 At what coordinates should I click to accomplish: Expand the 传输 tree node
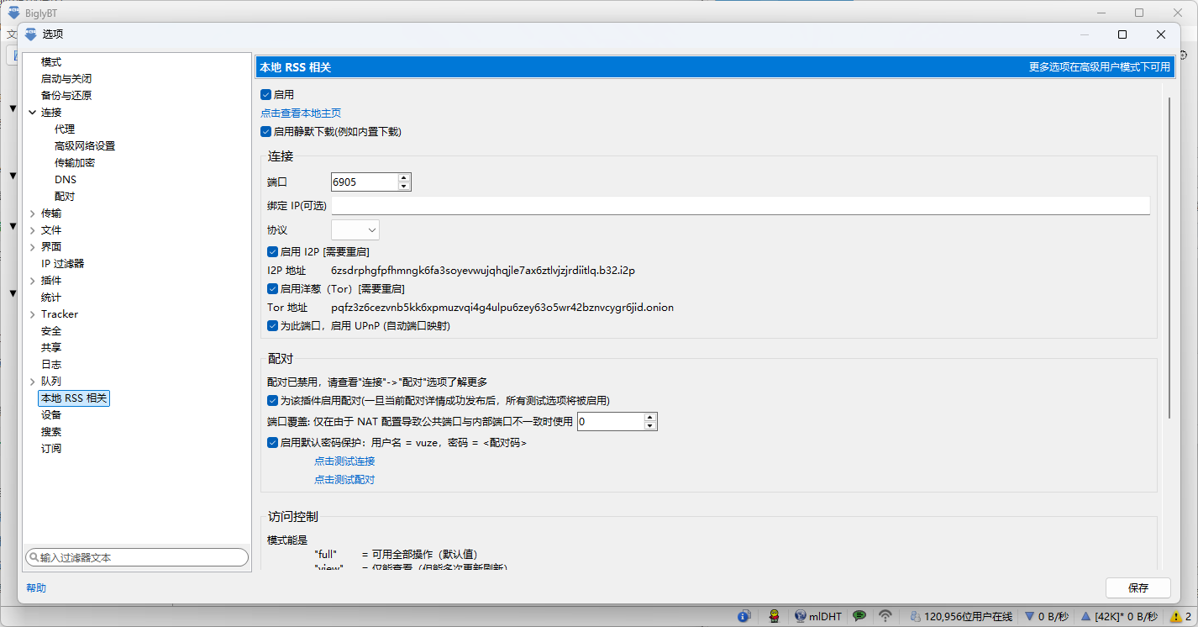[x=32, y=213]
